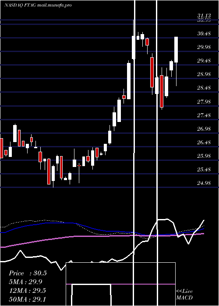Select the 31.13 price axis label

click(204, 16)
